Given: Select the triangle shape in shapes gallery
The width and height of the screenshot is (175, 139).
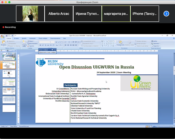Looking at the screenshot, I should (102, 44).
